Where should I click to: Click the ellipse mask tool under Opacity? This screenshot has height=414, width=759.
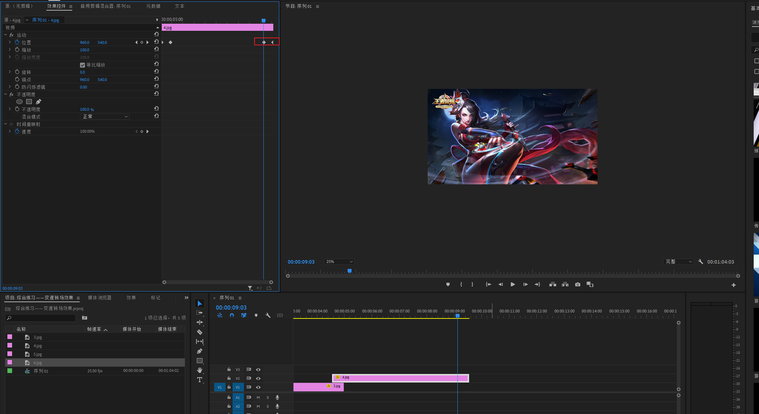pos(19,102)
